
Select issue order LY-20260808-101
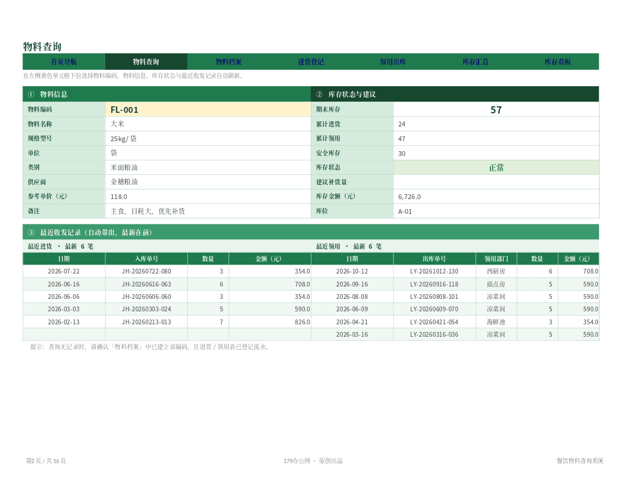[x=434, y=297]
